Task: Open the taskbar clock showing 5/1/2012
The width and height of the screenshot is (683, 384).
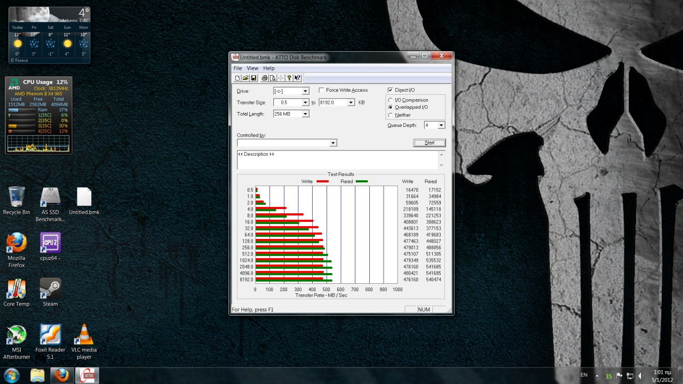Action: (662, 376)
